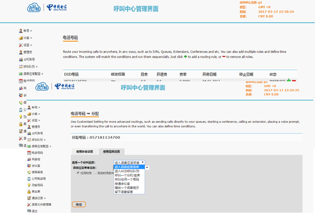Expand the 呼叫队列 arrow in the upper sidebar
Image resolution: width=315 pixels, height=213 pixels.
37,67
